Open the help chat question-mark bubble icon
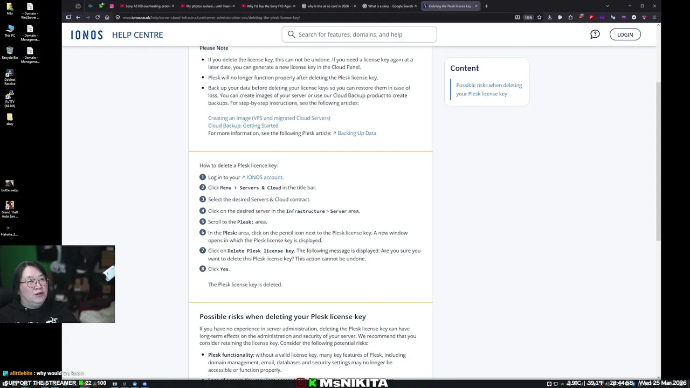 coord(595,34)
